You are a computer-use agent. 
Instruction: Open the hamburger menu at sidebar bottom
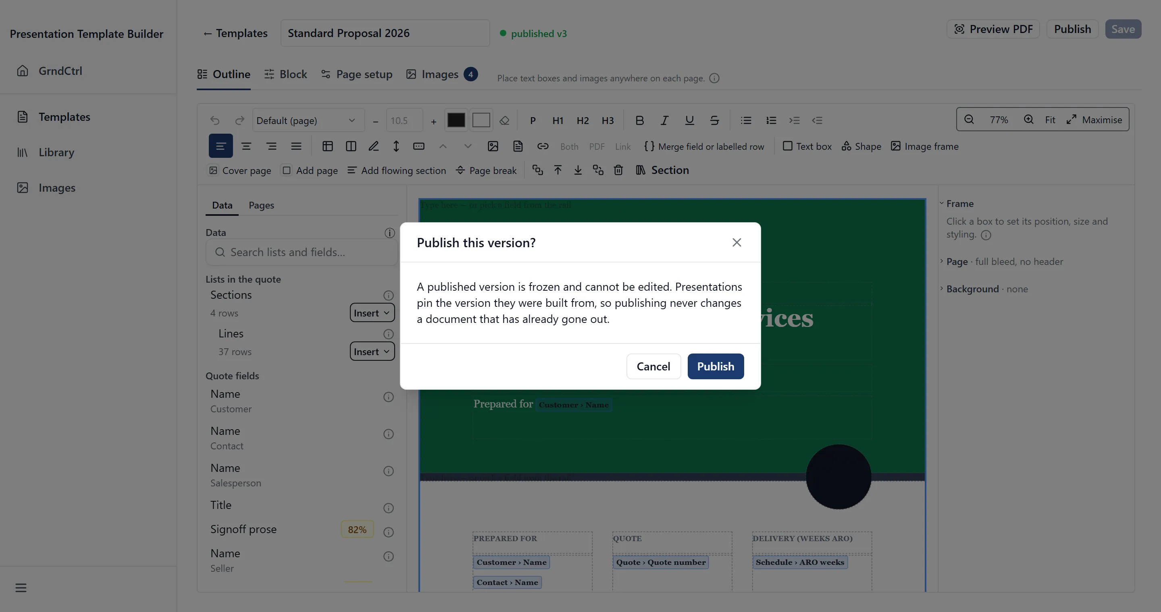[x=21, y=588]
